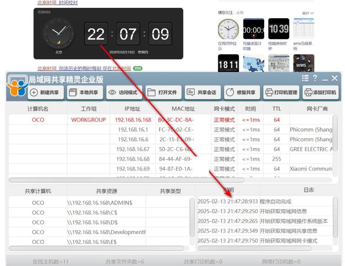Select the \\192.168.16.168\ADMIN$ share entry

tap(100, 203)
